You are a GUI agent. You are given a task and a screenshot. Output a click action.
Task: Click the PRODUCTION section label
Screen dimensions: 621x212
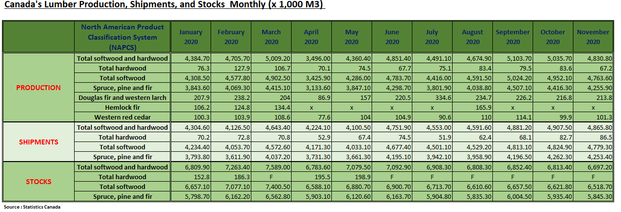[38, 88]
